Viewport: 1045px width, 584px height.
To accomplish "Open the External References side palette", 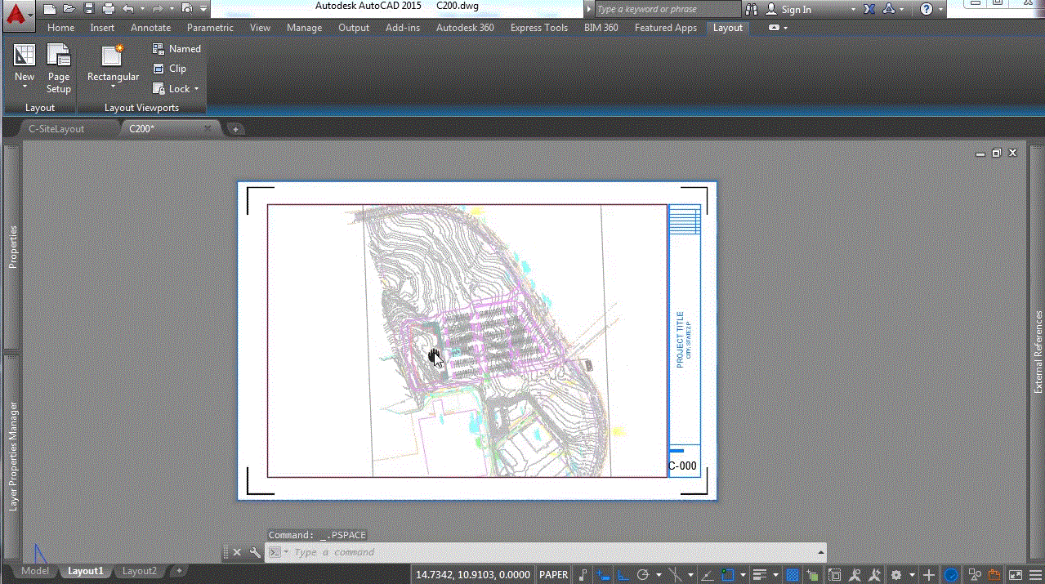I will (x=1038, y=351).
